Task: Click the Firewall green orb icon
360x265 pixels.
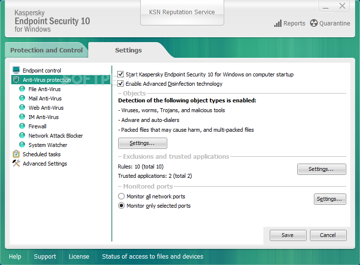Action: click(x=22, y=126)
